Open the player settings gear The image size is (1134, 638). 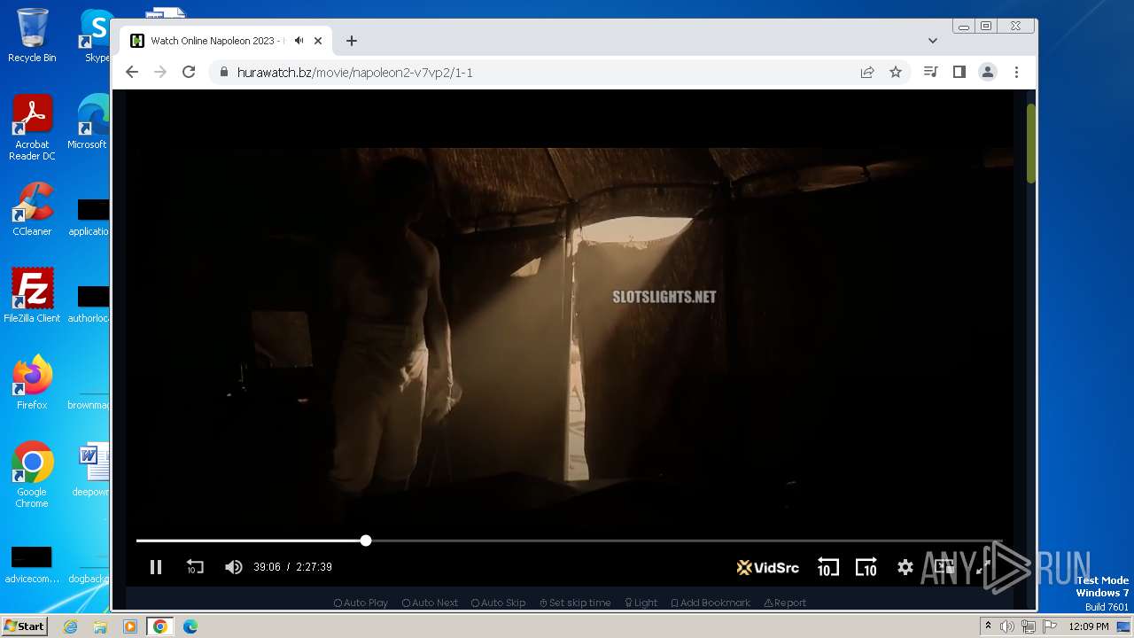click(x=905, y=567)
